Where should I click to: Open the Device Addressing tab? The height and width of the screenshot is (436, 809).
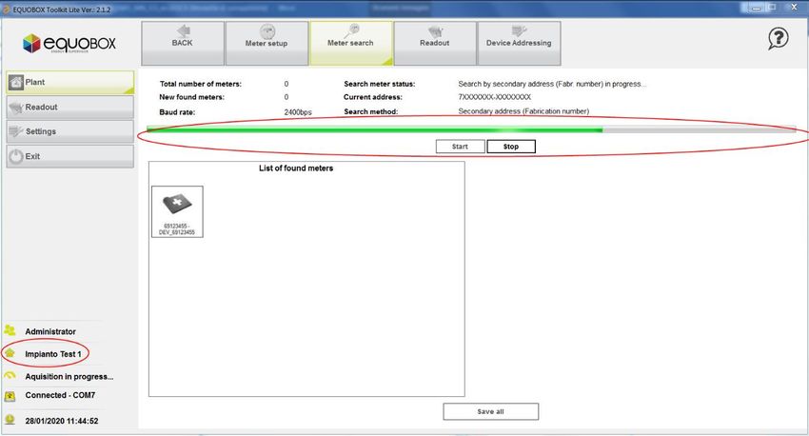(519, 44)
